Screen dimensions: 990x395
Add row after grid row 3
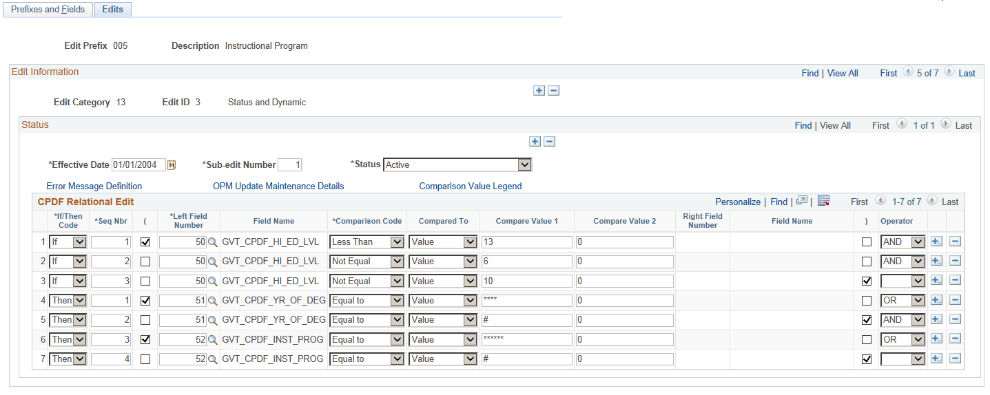tap(936, 281)
